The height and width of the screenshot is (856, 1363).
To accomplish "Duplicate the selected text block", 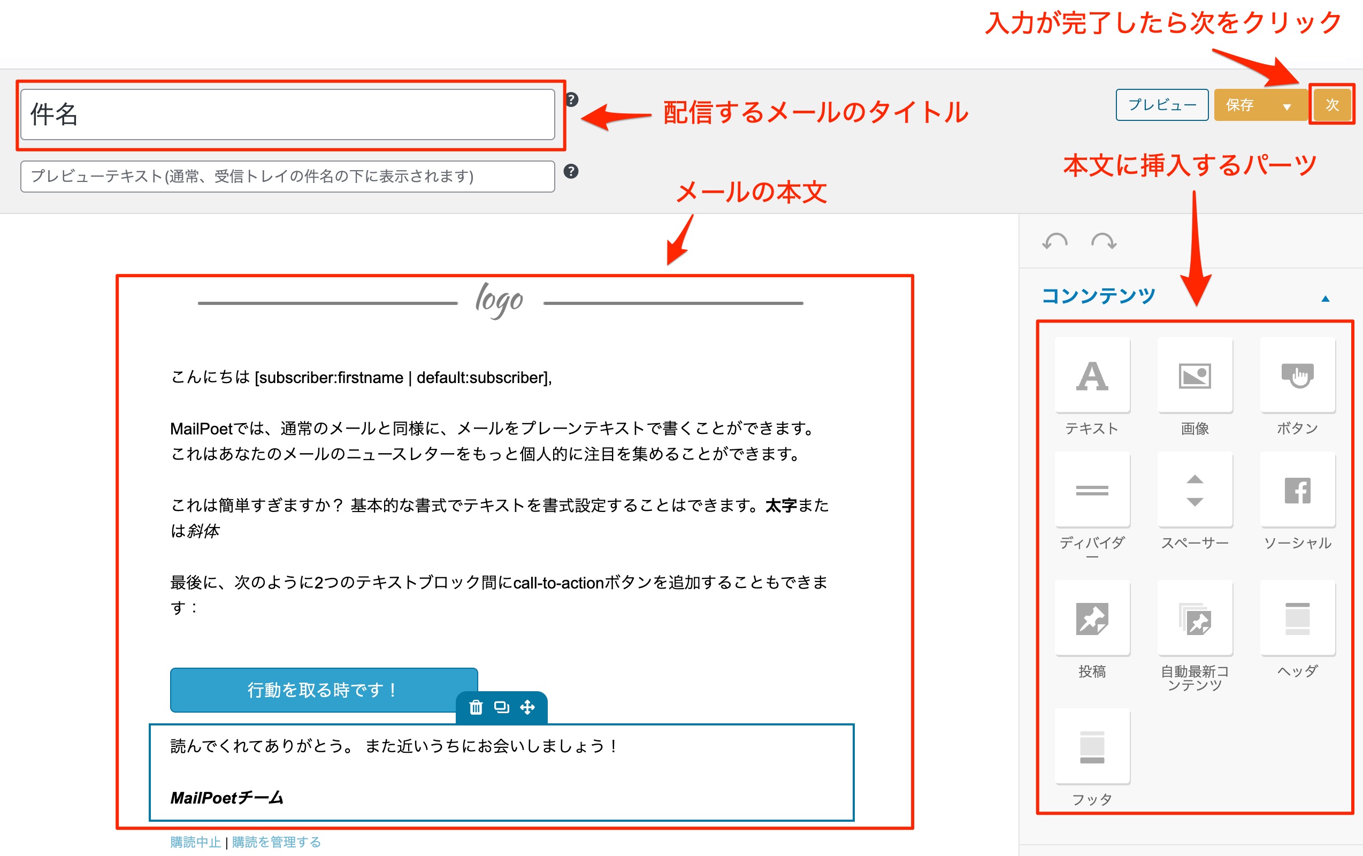I will (x=502, y=707).
